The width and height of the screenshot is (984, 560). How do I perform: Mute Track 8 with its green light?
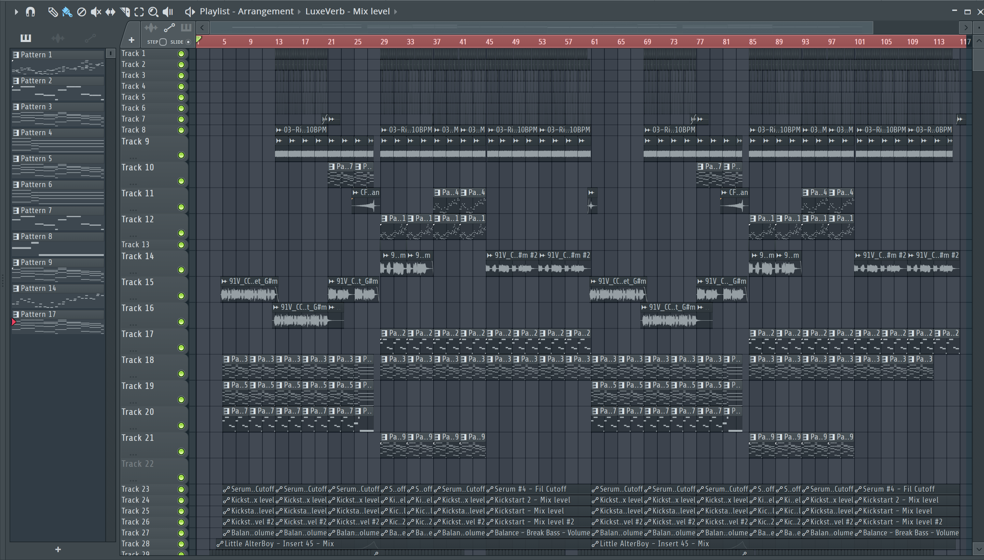point(181,130)
